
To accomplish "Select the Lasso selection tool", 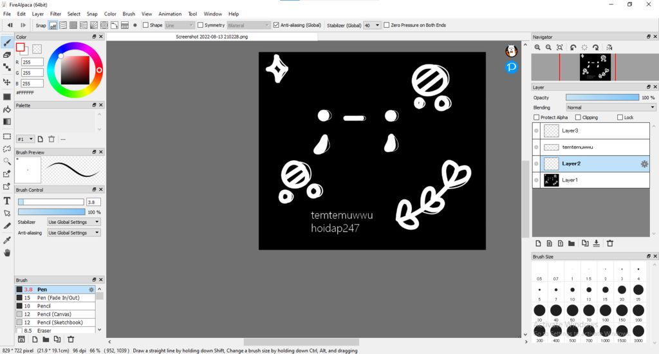I will coord(7,149).
